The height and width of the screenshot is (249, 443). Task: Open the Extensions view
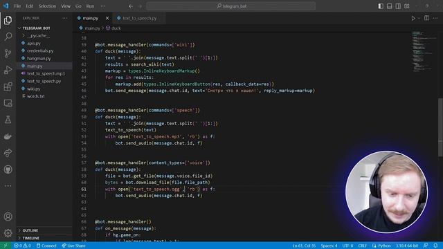(x=8, y=86)
